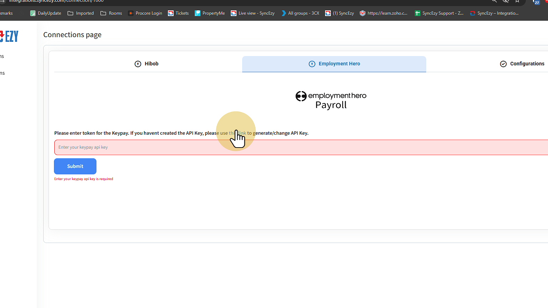The image size is (548, 308).
Task: Open SyncEzy Support bookmark
Action: [x=439, y=13]
